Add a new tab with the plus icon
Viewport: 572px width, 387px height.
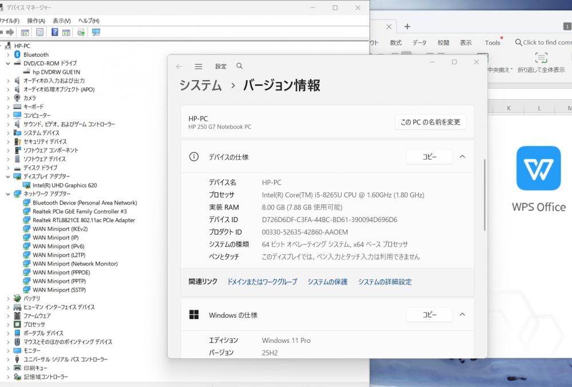click(x=407, y=26)
